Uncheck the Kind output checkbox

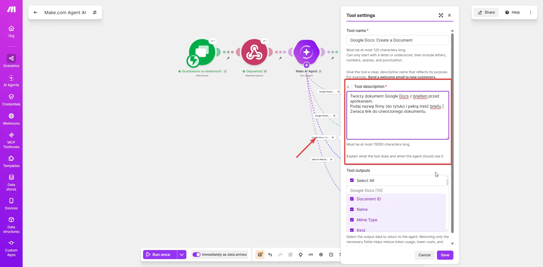pyautogui.click(x=352, y=230)
